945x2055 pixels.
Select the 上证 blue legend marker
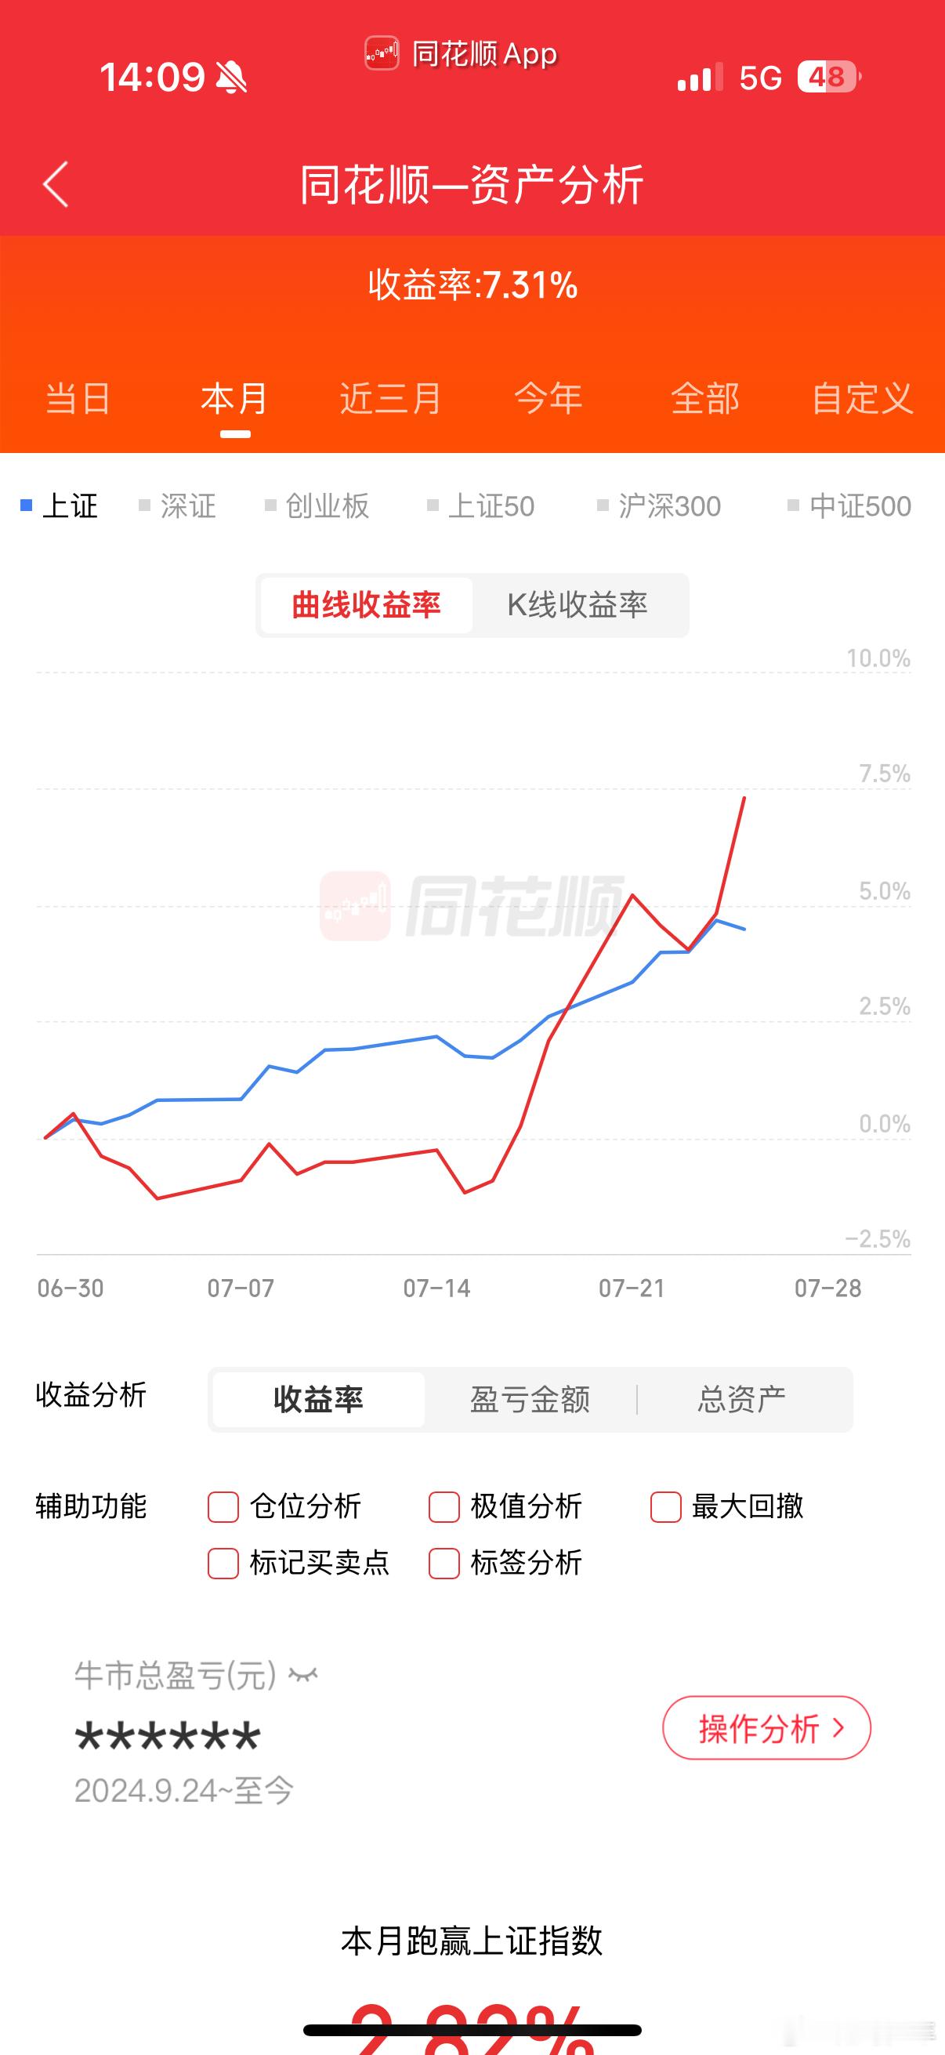coord(27,505)
